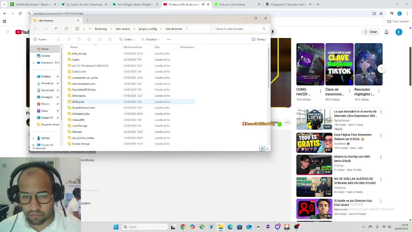This screenshot has width=412, height=232.
Task: Open Download quick access folder
Action: [x=47, y=83]
